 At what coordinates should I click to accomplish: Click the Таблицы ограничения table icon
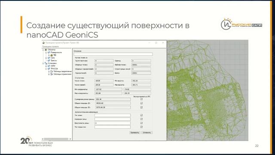click(52, 74)
